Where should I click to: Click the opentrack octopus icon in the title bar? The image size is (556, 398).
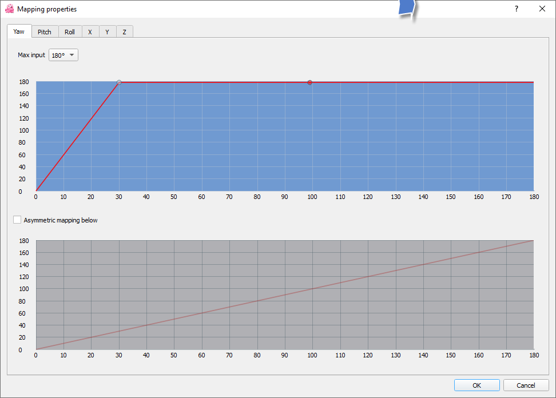[x=10, y=9]
